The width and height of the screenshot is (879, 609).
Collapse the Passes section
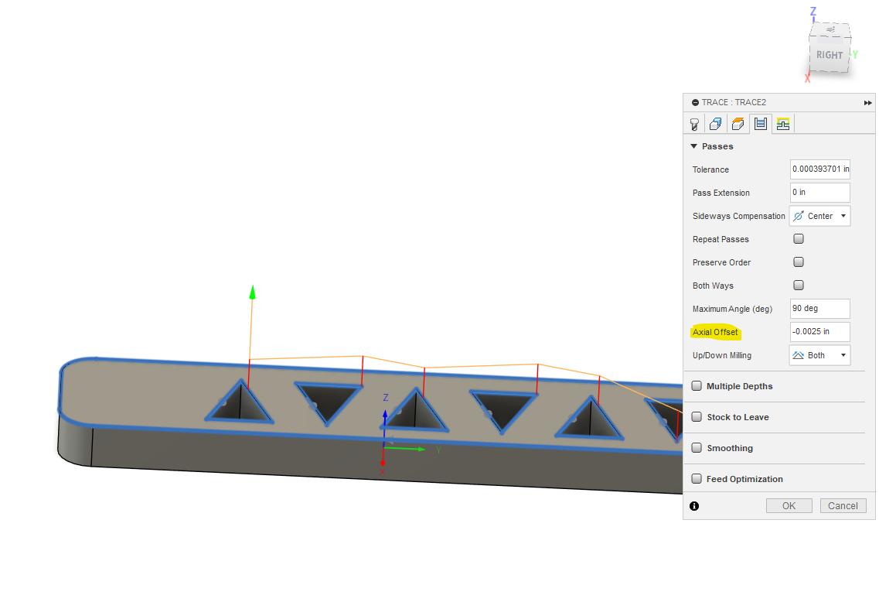click(693, 145)
